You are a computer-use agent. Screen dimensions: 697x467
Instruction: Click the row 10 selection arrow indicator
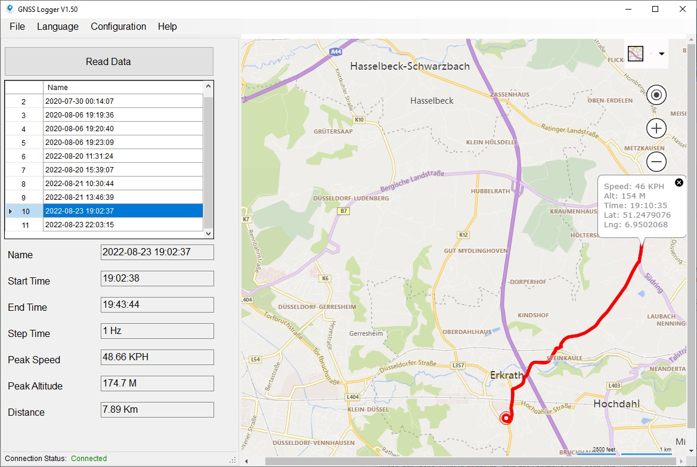pos(10,211)
